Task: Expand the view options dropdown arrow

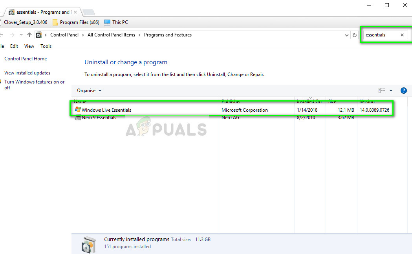Action: (391, 91)
